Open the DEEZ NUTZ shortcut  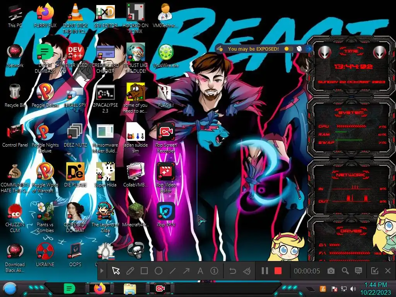[75, 136]
